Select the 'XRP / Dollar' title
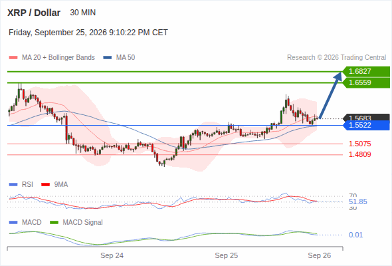The width and height of the screenshot is (392, 266). point(34,13)
